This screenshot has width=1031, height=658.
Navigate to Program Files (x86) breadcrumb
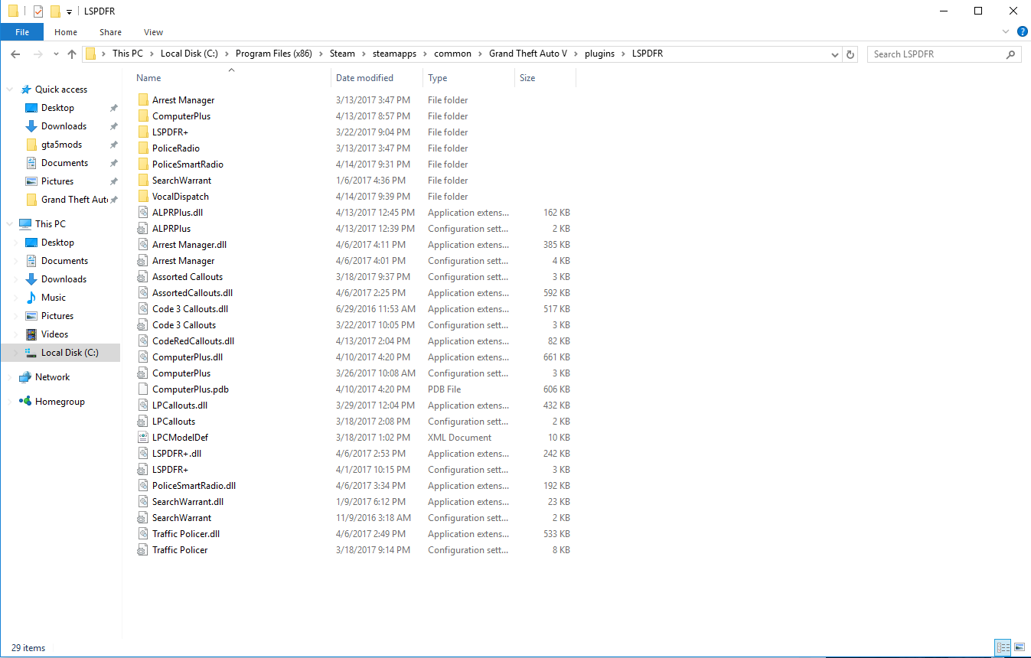coord(273,54)
